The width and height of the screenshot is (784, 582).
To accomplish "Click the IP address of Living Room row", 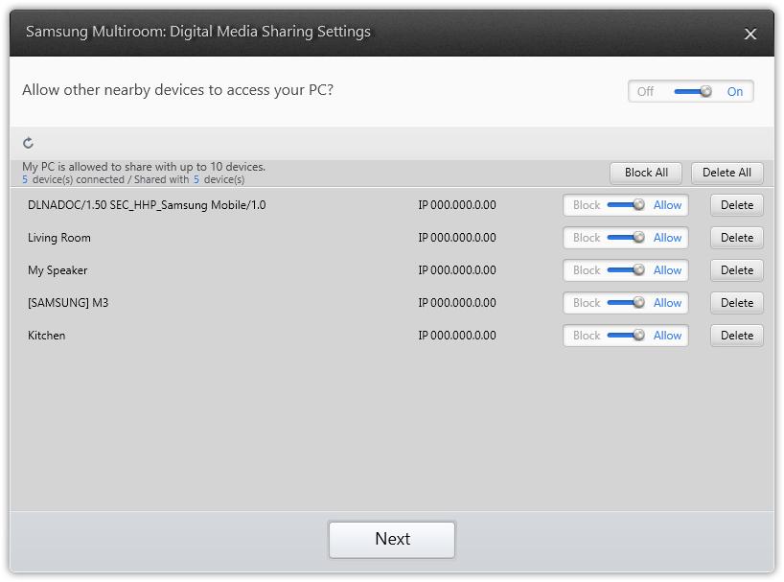I will (457, 238).
